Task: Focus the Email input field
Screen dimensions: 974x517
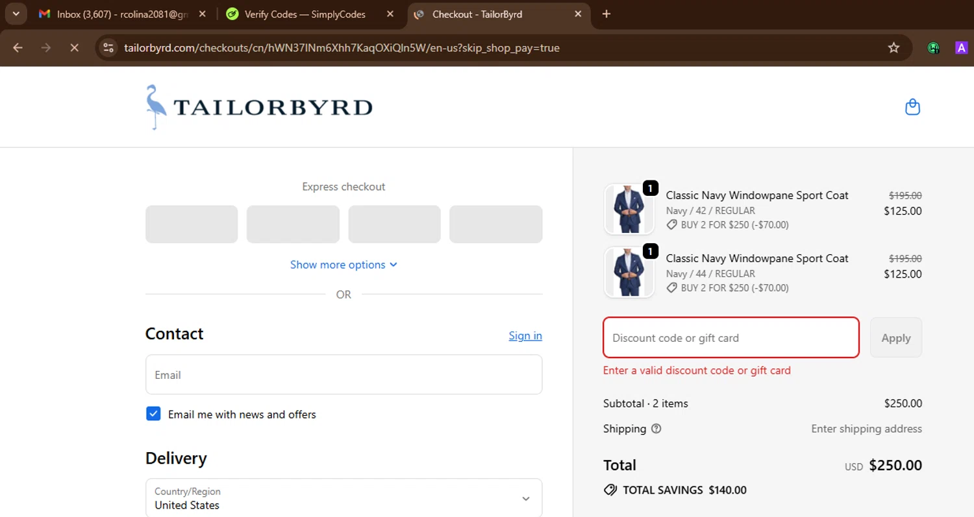Action: [343, 374]
